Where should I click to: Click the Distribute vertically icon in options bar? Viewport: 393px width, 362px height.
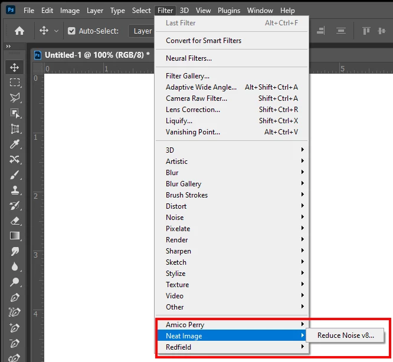(341, 31)
